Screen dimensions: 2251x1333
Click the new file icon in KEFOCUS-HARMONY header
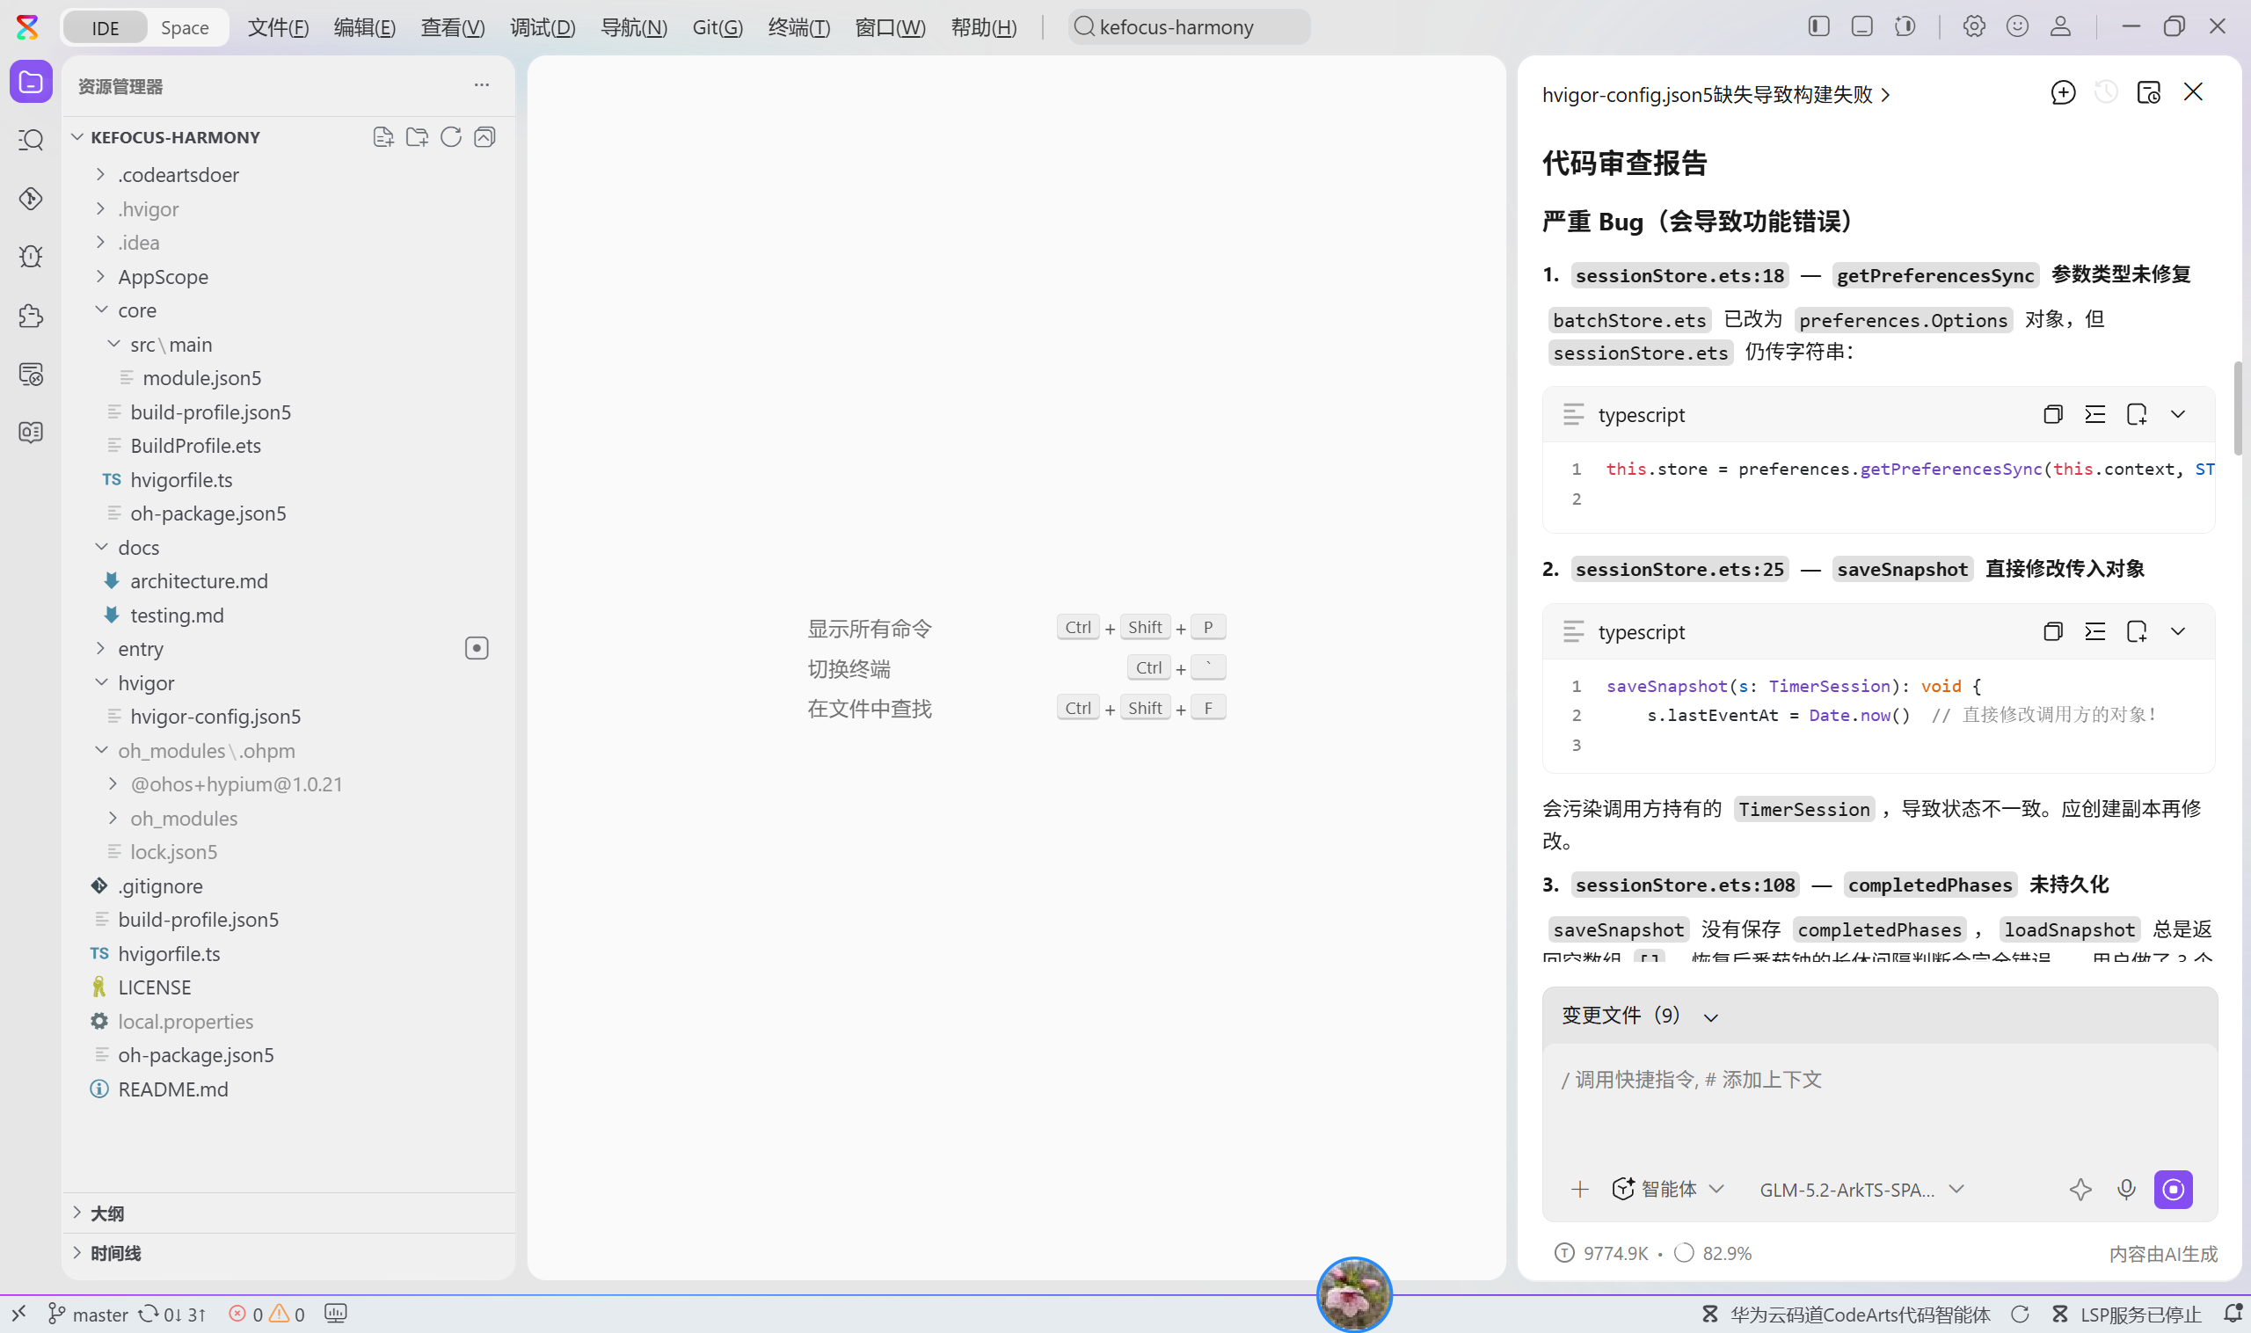383,136
